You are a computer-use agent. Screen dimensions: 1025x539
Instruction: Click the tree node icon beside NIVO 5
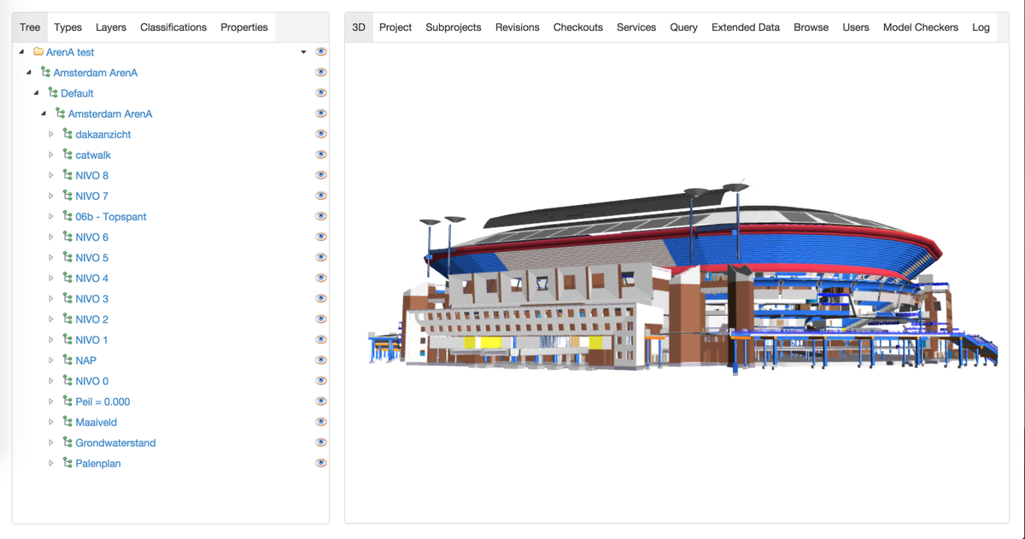67,257
